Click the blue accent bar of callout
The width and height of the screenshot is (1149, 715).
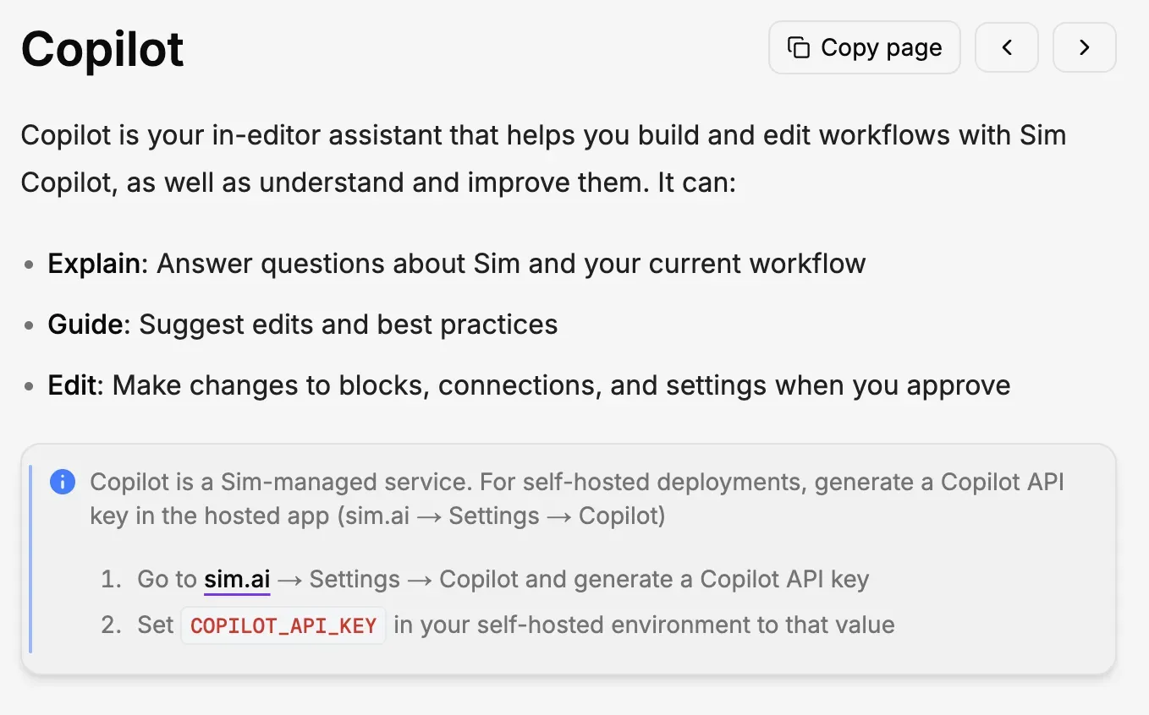30,559
